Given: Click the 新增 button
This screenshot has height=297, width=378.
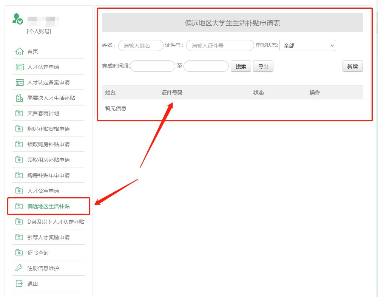Looking at the screenshot, I should click(x=352, y=67).
